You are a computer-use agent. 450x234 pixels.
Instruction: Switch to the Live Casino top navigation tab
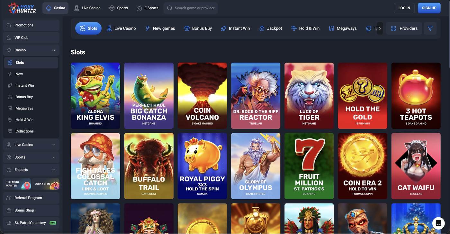pos(87,8)
